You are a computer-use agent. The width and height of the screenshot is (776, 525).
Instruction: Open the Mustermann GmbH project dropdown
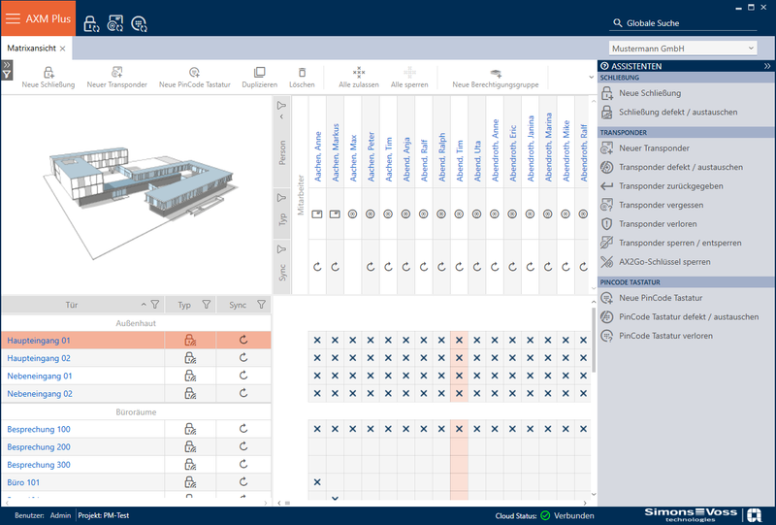pyautogui.click(x=683, y=49)
